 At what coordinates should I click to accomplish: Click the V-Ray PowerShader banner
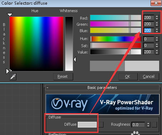[102, 104]
